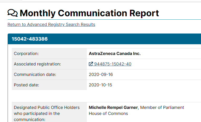Return to Advanced Registry Search Results
This screenshot has height=122, width=201.
click(x=51, y=25)
